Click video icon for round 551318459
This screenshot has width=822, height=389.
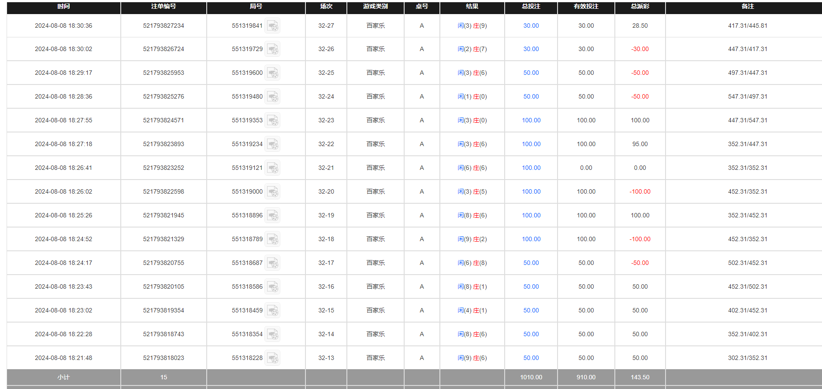click(x=273, y=311)
